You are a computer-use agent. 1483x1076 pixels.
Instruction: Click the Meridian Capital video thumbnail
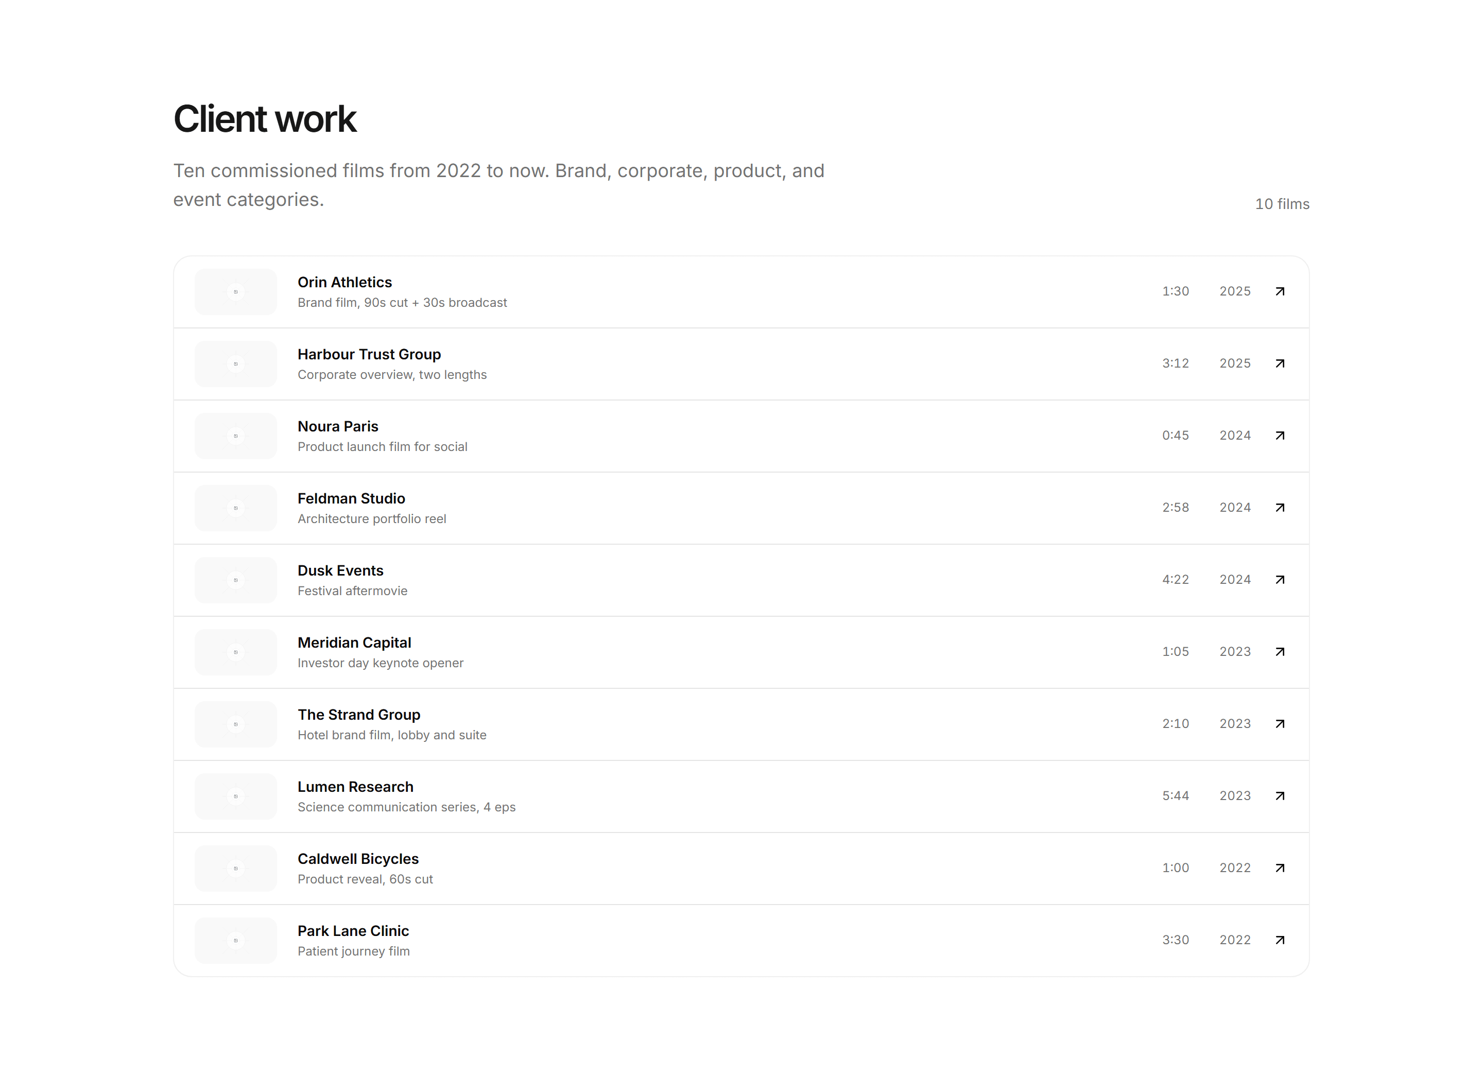click(236, 652)
